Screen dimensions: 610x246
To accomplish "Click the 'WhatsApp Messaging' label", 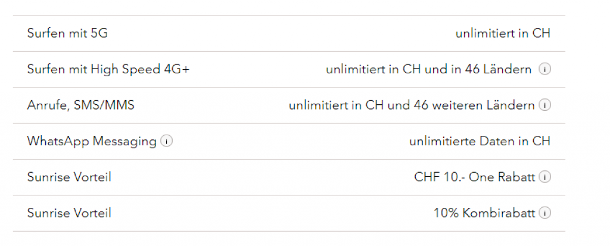I will click(x=92, y=141).
